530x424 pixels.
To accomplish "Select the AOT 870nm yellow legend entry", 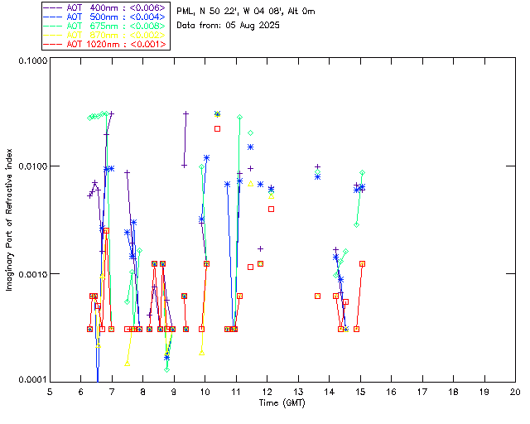I will (x=105, y=34).
